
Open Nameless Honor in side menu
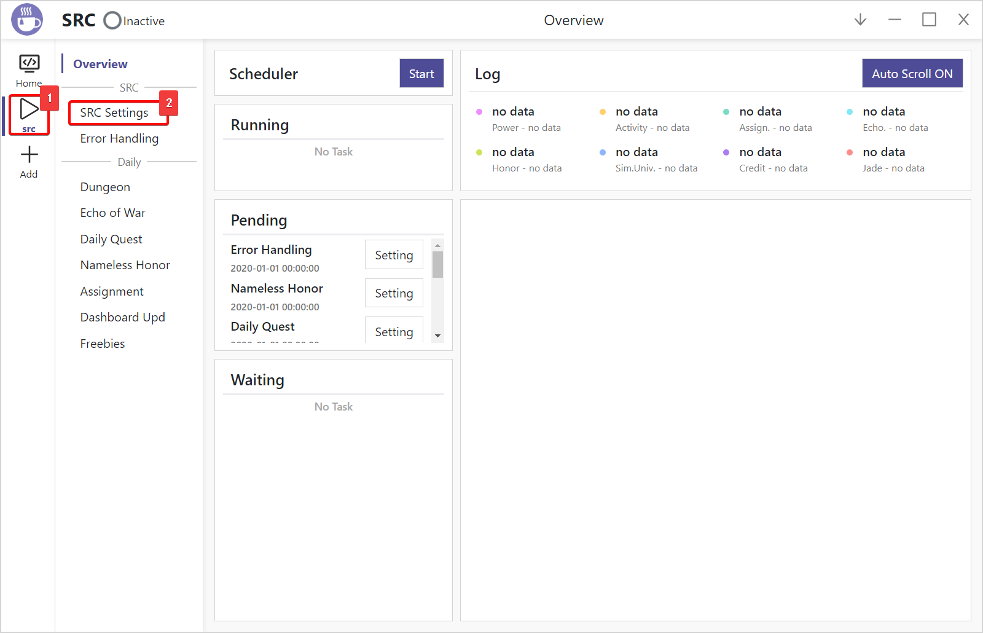(125, 265)
